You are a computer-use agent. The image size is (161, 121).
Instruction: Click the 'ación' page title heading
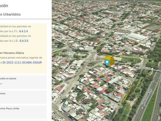click(x=4, y=6)
